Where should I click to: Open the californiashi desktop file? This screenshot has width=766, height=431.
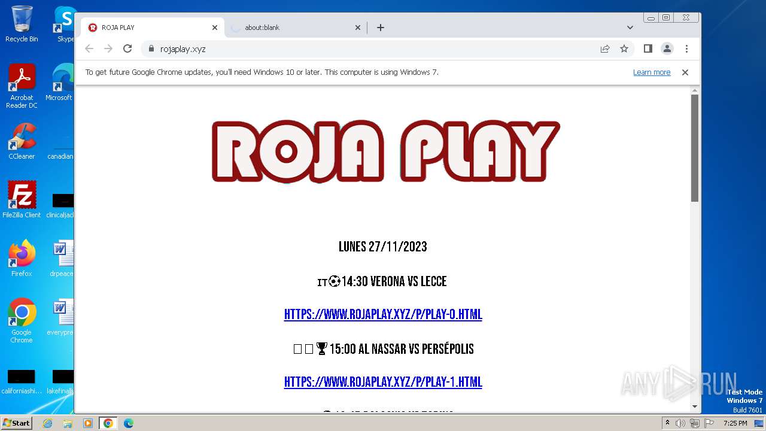coord(22,382)
